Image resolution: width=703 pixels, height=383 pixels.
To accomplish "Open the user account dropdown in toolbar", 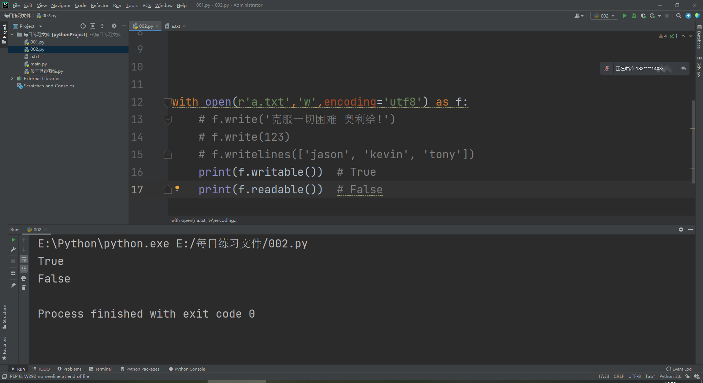I will click(579, 16).
